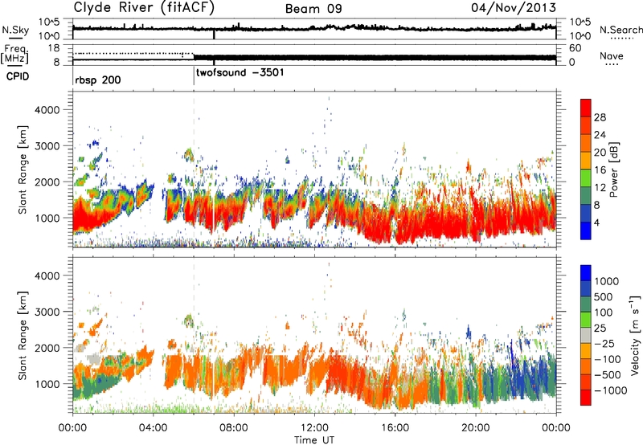Click the light green segment of the power color bar
Screen dimensions: 643x445
pyautogui.click(x=586, y=178)
